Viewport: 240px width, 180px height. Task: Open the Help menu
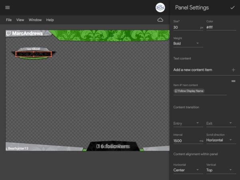coord(50,20)
